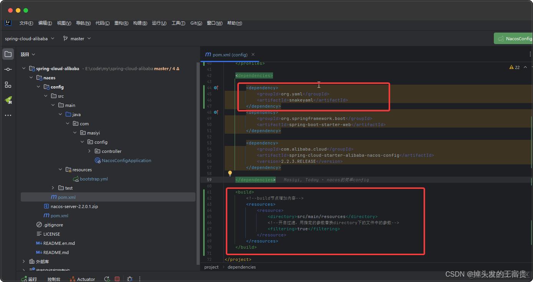
Task: Collapse the spring-cloud-alibaba root node arrow
Action: coord(24,69)
